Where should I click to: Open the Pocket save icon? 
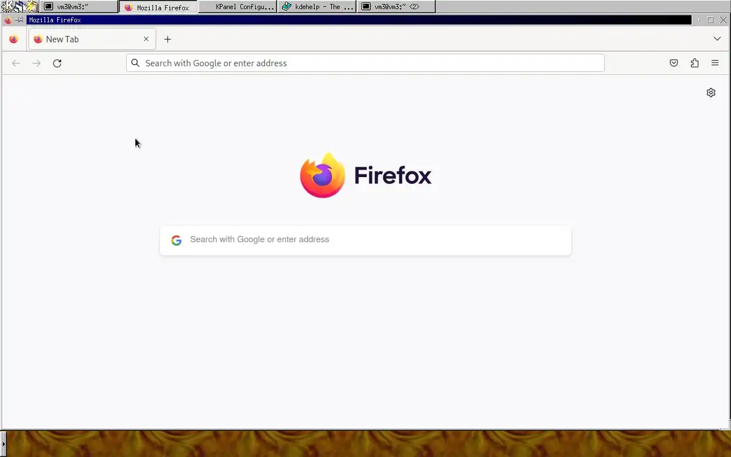click(674, 63)
